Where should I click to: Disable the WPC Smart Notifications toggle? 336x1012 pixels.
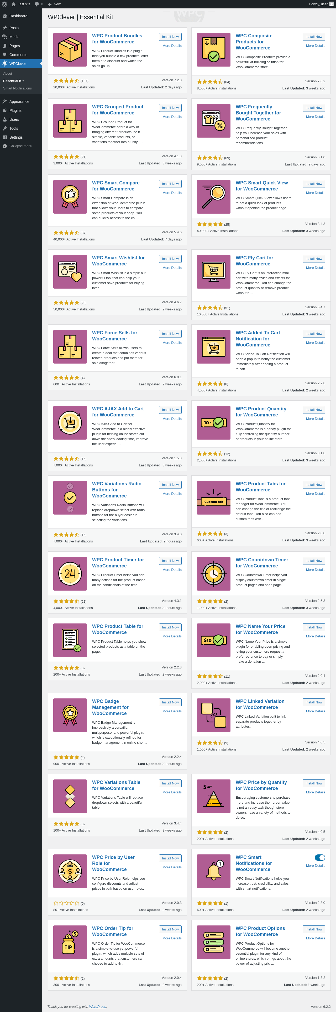tap(319, 857)
